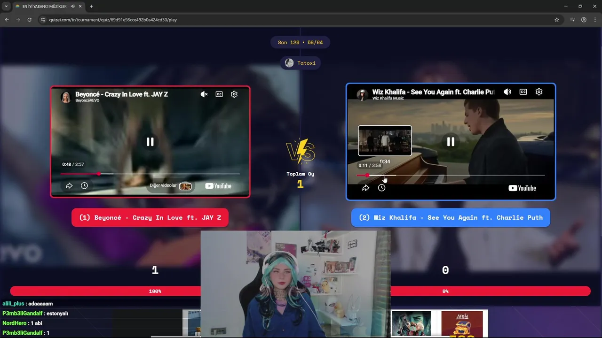Viewport: 602px width, 338px height.
Task: Click the address bar URL
Action: click(113, 20)
